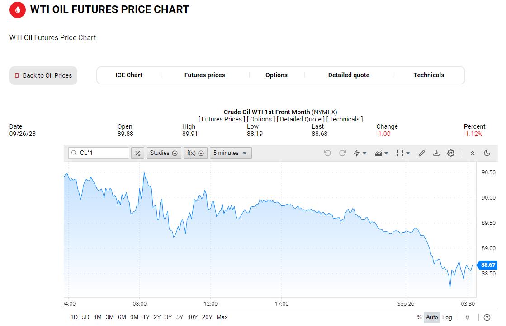The height and width of the screenshot is (326, 506).
Task: Click the Back to Oil Prices button
Action: click(x=43, y=76)
